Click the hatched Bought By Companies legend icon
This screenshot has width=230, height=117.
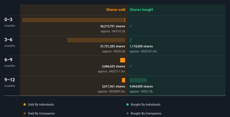tap(127, 113)
